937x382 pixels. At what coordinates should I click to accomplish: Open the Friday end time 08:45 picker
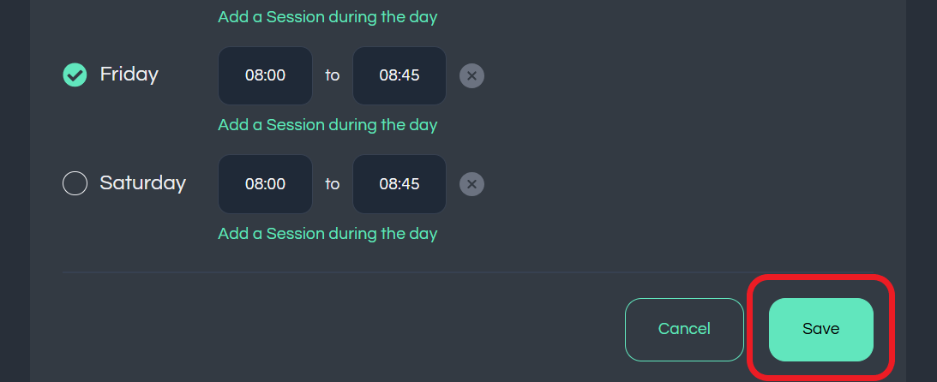(399, 76)
